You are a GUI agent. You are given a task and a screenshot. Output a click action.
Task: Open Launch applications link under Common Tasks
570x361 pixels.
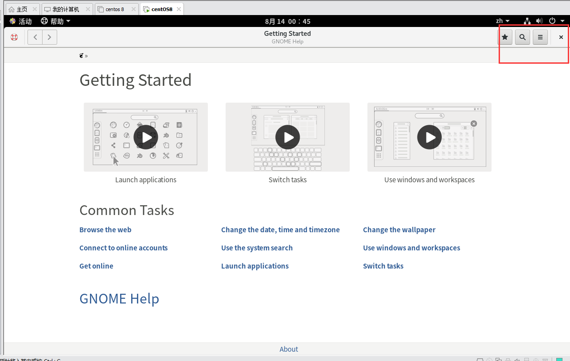(x=255, y=266)
